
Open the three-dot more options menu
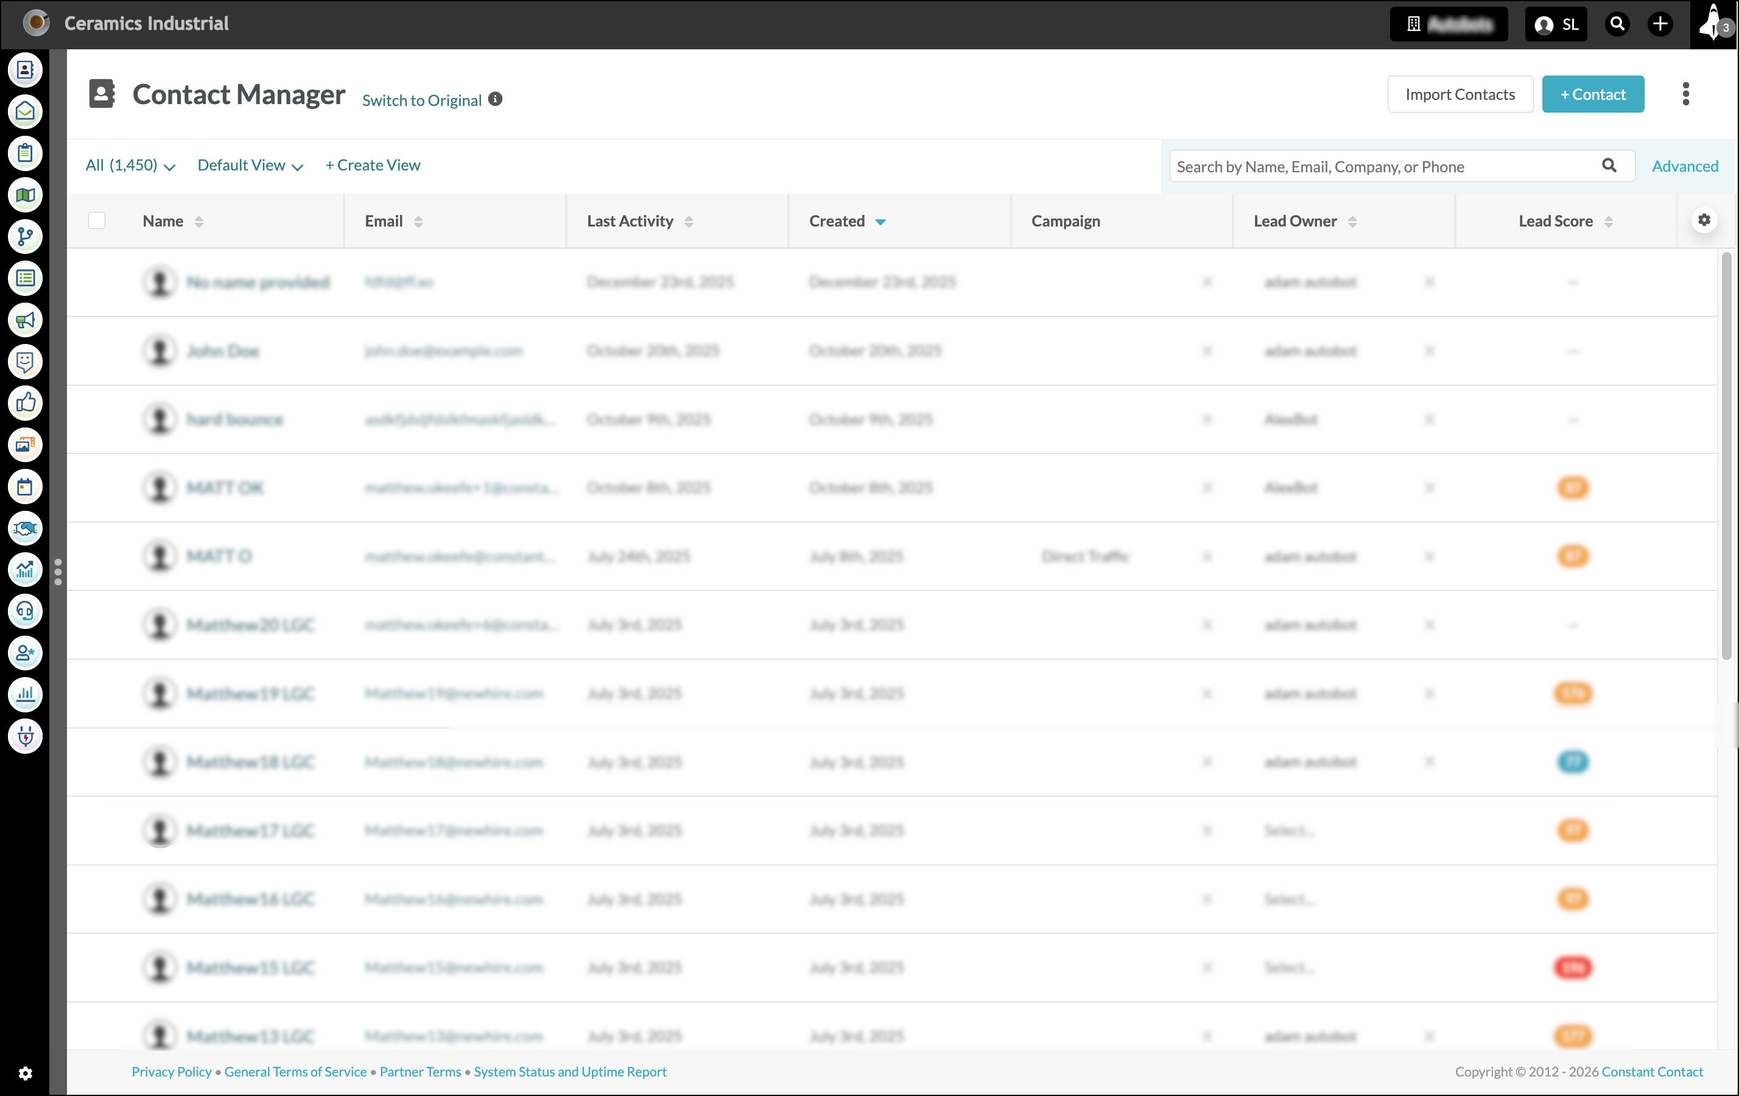click(1685, 94)
